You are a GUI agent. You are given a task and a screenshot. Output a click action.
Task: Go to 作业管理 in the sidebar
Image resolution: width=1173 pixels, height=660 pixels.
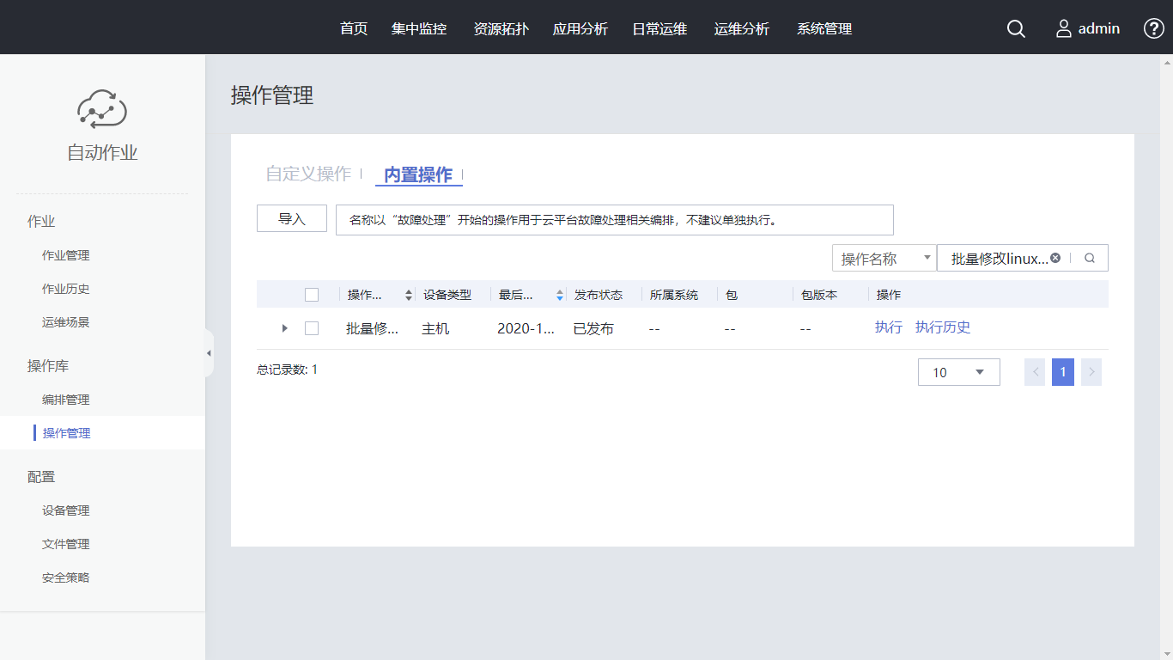66,255
